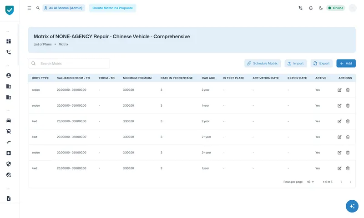Open the globe search icon in sidebar
This screenshot has width=364, height=218.
click(9, 175)
